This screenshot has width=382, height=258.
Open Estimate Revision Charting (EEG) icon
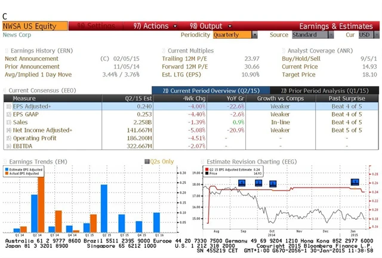pos(202,161)
